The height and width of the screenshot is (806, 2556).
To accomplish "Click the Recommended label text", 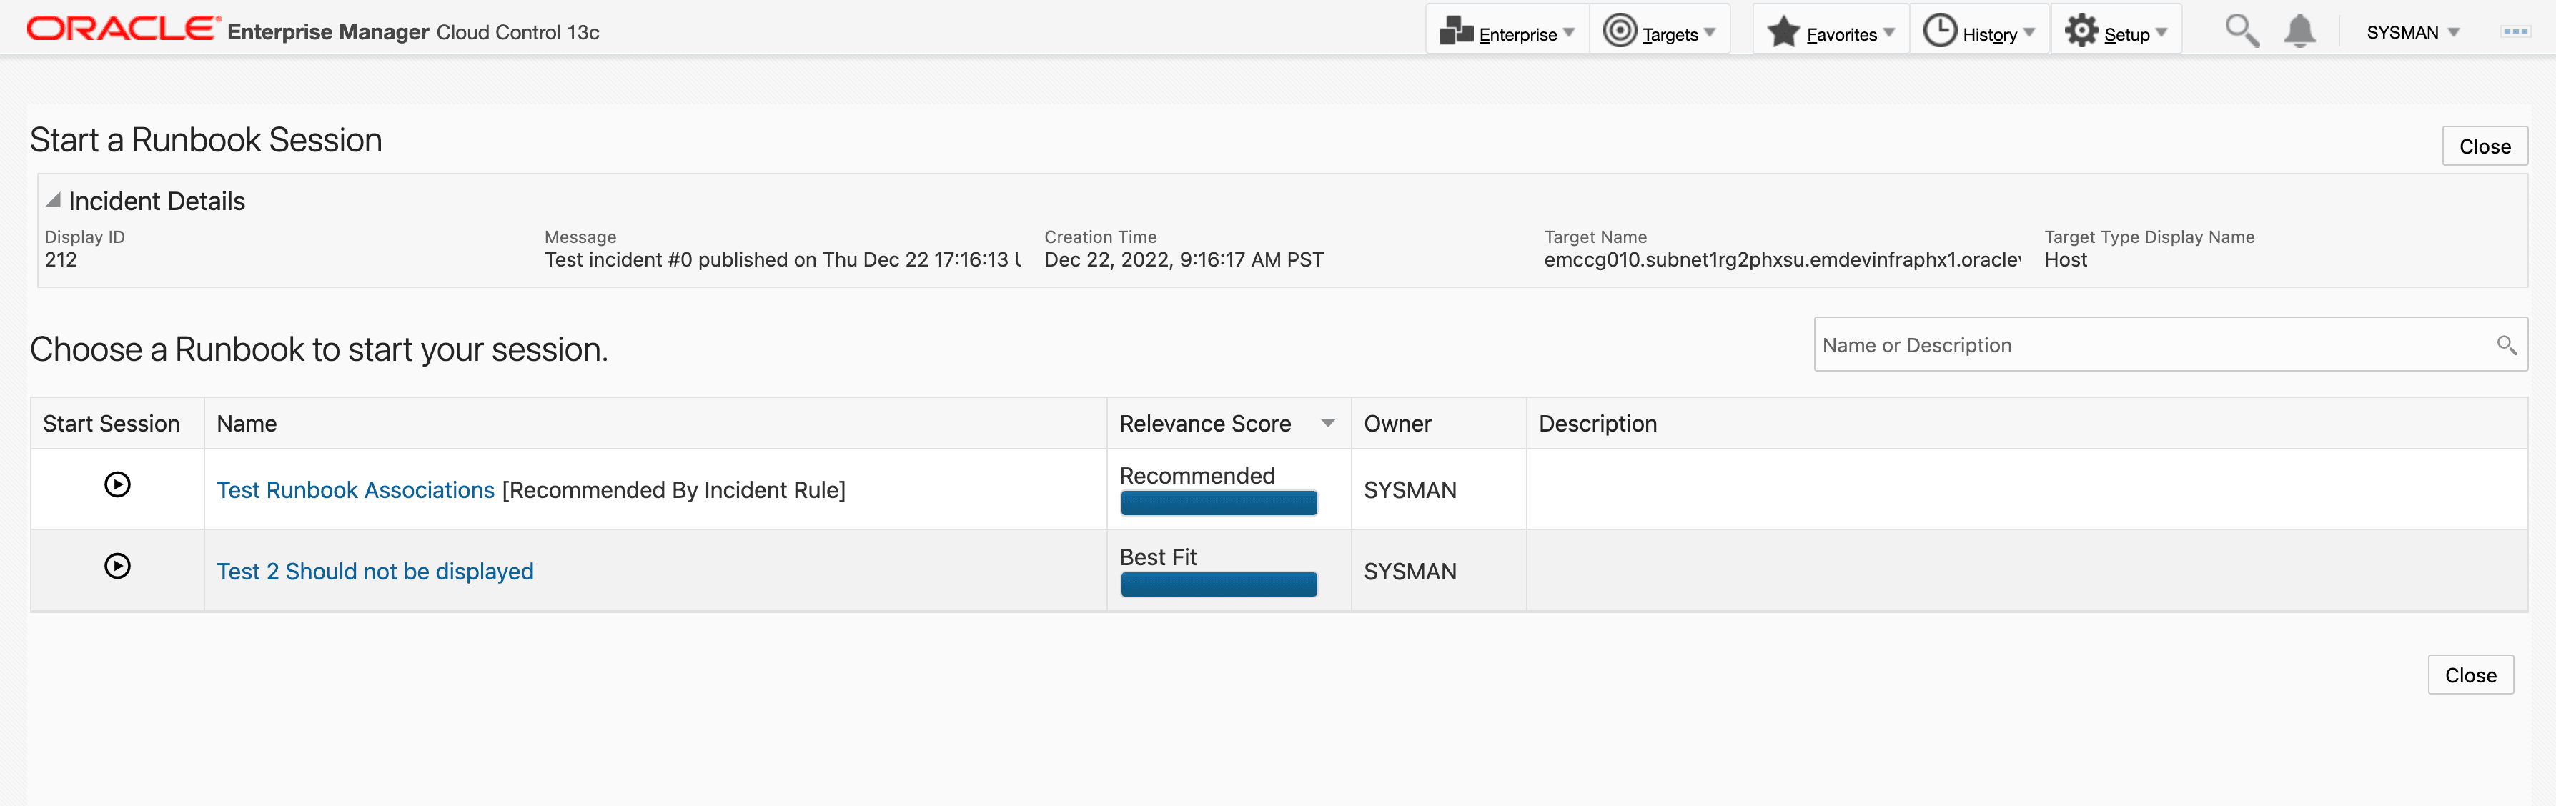I will pyautogui.click(x=1197, y=476).
